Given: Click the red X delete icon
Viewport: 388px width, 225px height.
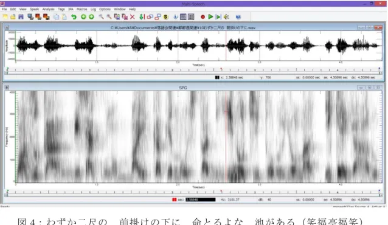Looking at the screenshot, I should click(133, 17).
